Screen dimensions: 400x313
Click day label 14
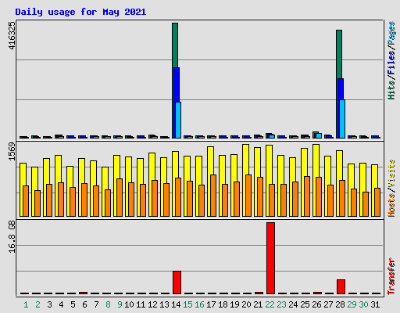tap(176, 304)
